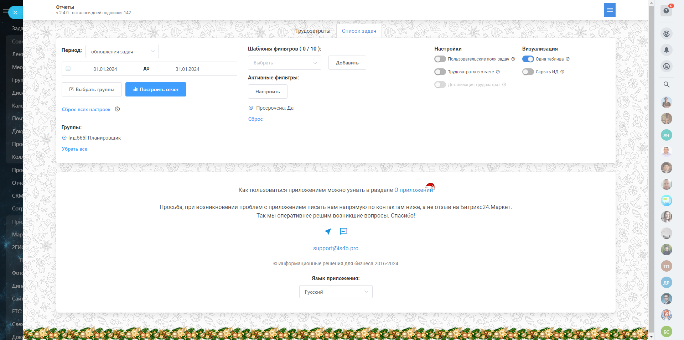Click the Настроить filters button
The image size is (684, 340).
coord(268,91)
